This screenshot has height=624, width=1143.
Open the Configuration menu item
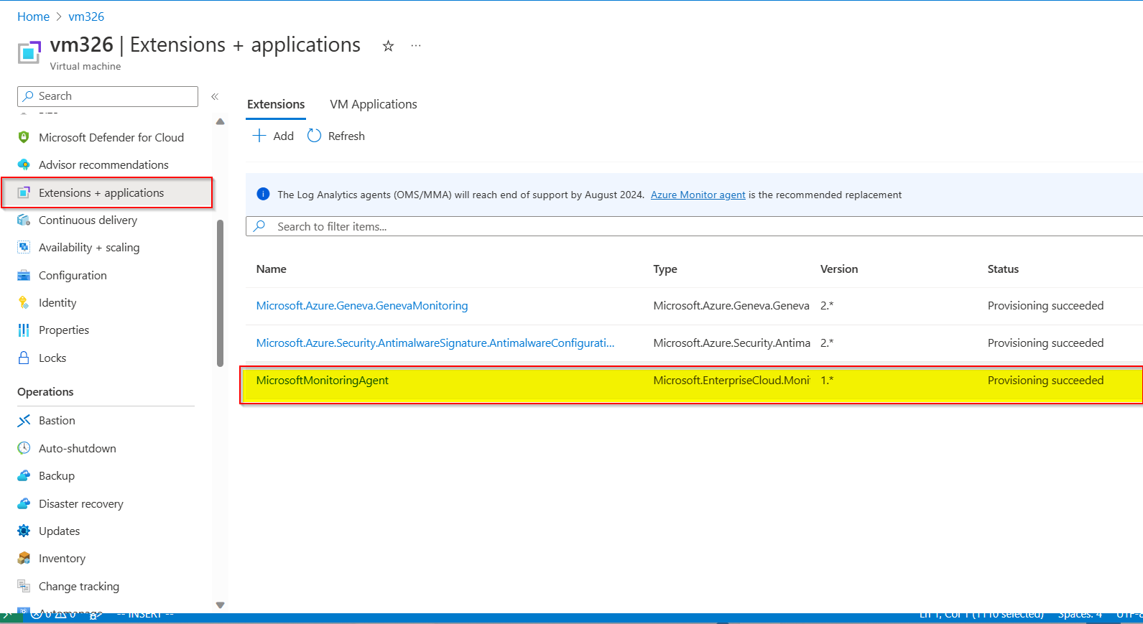(x=73, y=275)
